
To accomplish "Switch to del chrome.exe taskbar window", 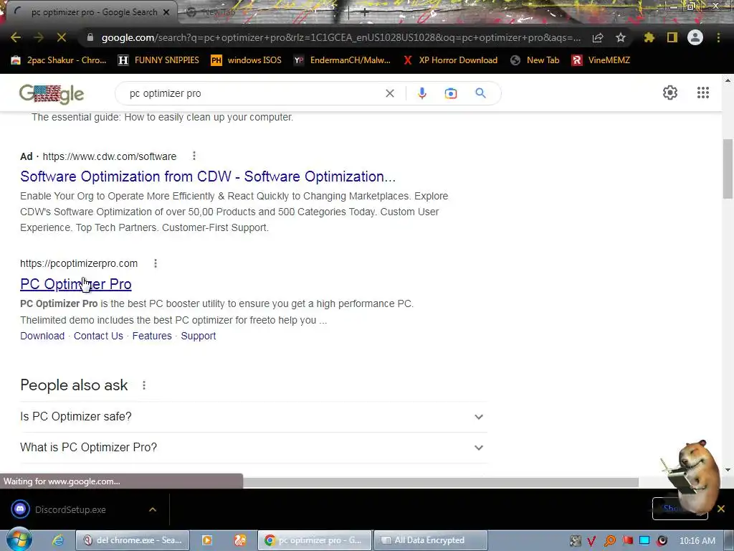I will pos(132,540).
